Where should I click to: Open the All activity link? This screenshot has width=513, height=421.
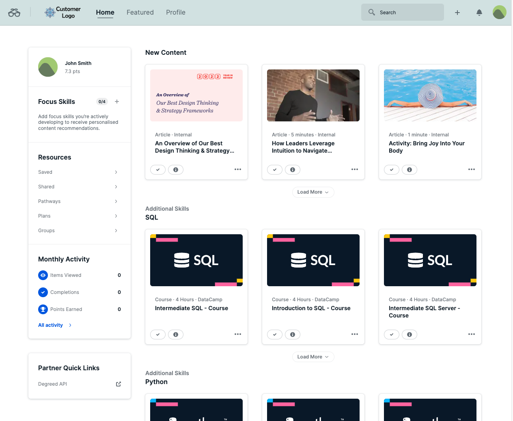(50, 325)
